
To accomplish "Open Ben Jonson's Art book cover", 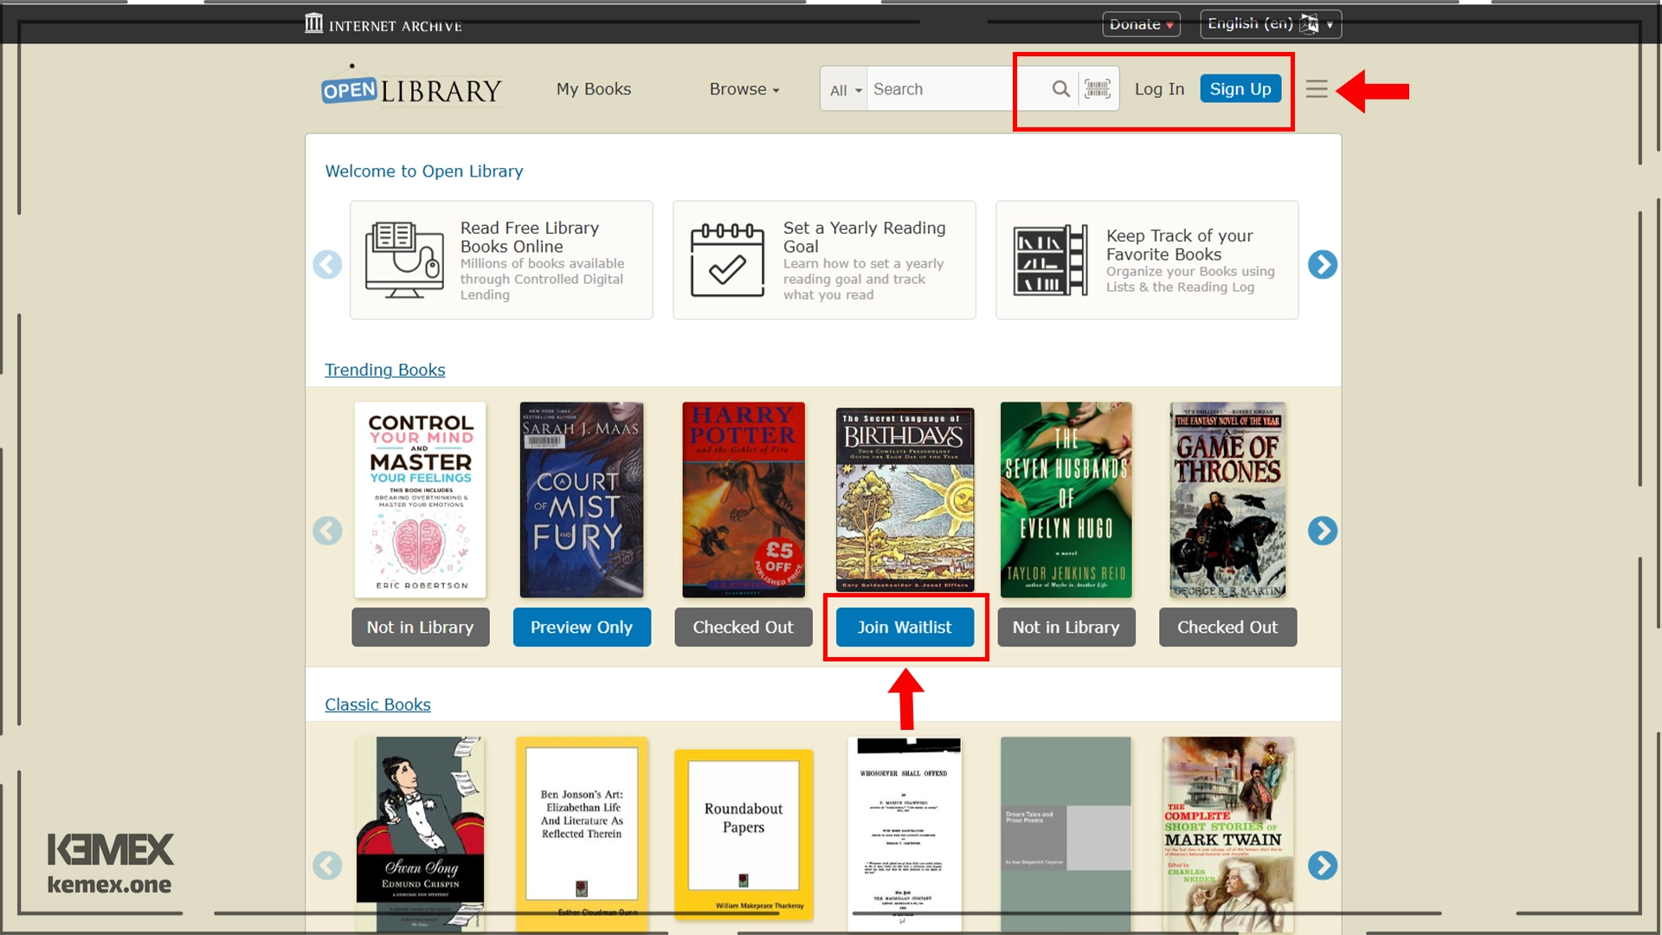I will tap(582, 835).
